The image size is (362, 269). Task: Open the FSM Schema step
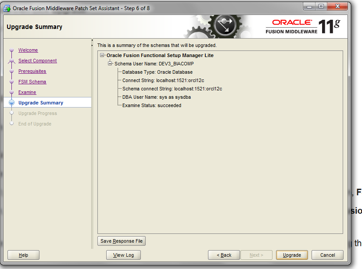click(x=32, y=82)
